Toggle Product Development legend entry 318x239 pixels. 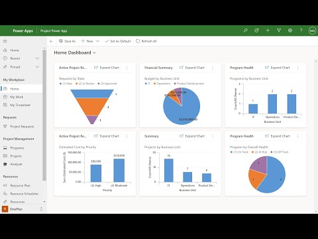click(x=189, y=84)
